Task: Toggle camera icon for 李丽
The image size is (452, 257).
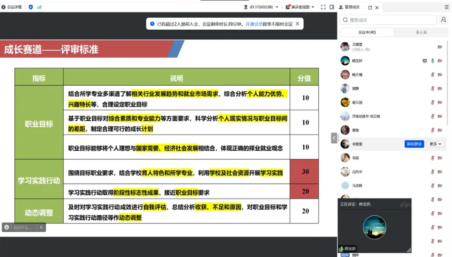Action: (x=440, y=158)
